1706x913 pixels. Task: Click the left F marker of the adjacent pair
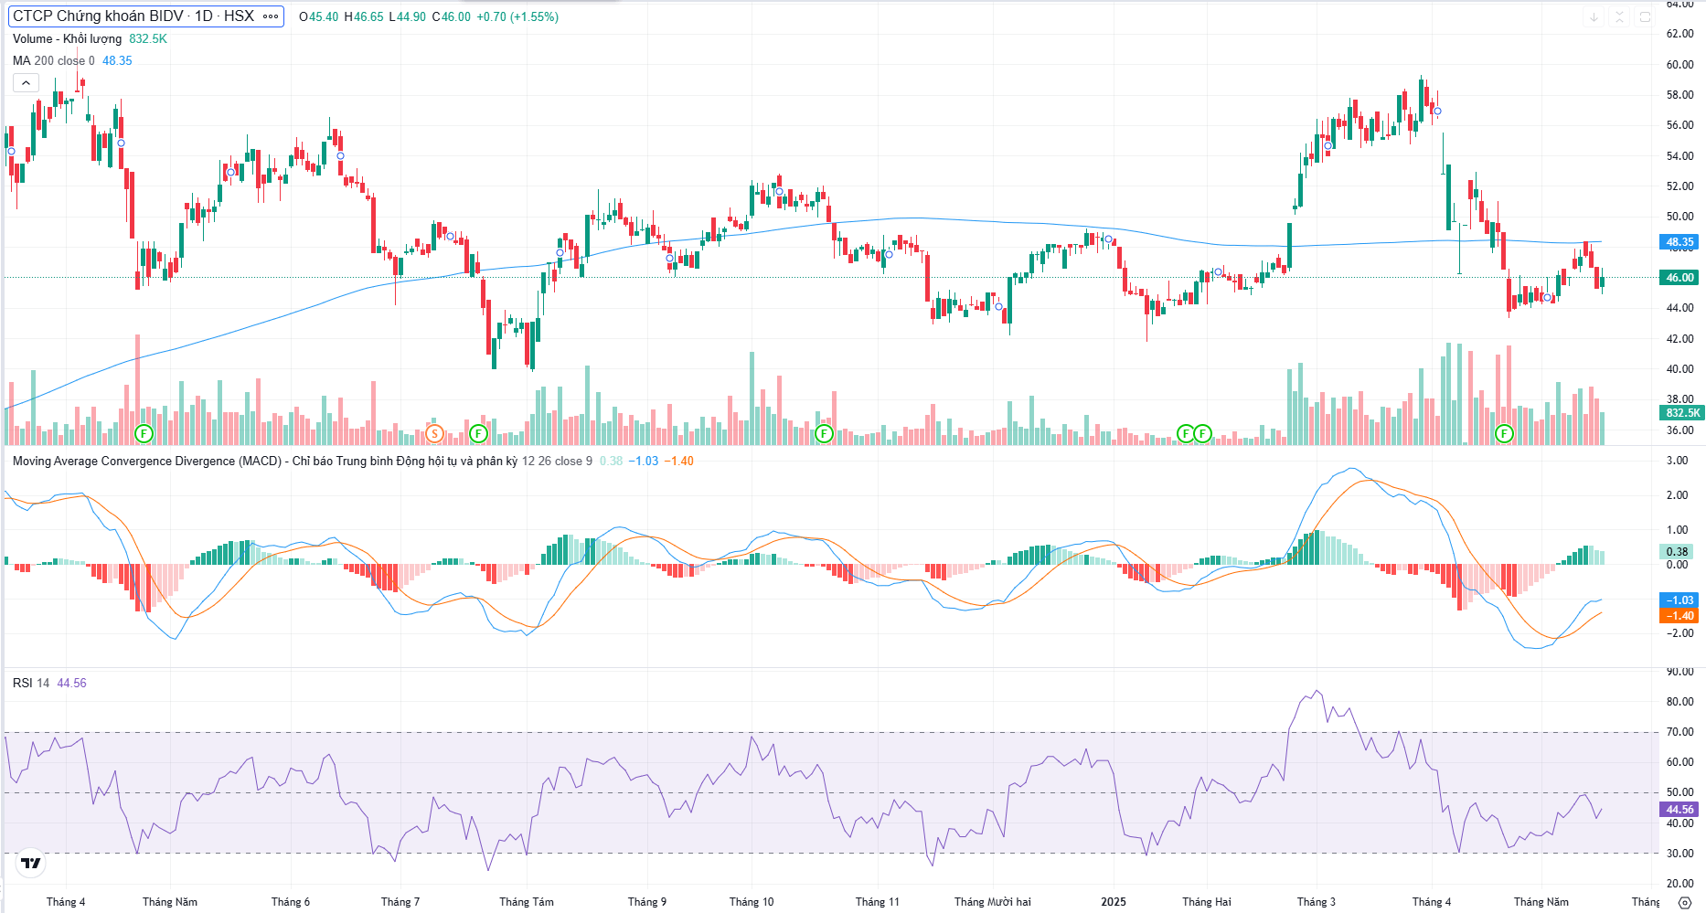(1186, 433)
